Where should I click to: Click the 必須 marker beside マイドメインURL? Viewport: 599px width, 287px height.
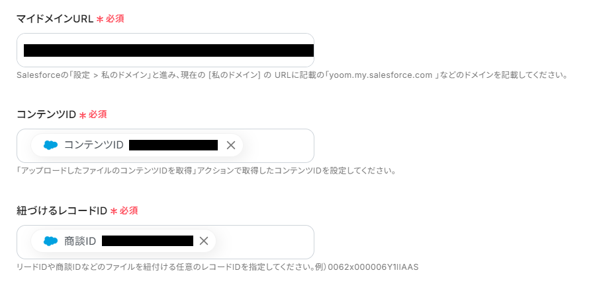point(115,18)
